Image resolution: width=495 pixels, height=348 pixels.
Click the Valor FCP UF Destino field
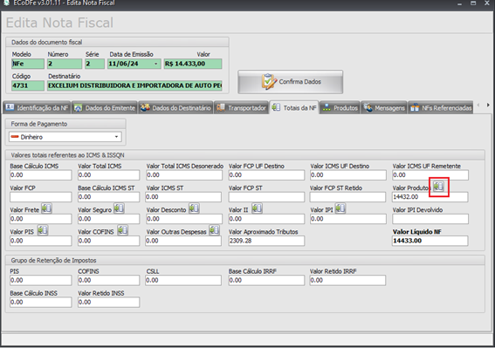[x=266, y=175]
